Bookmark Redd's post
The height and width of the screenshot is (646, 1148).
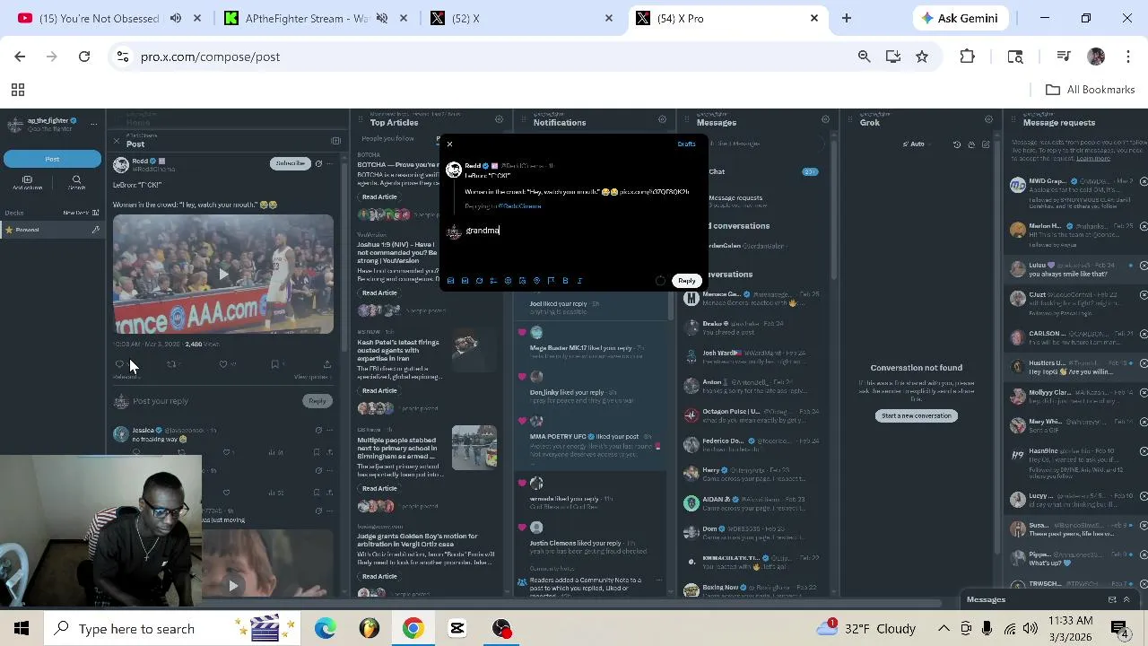pyautogui.click(x=275, y=364)
